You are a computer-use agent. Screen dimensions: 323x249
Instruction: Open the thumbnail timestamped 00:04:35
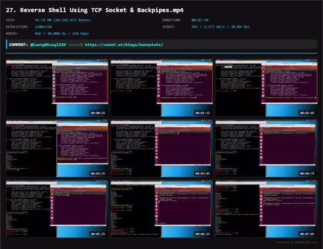pyautogui.click(x=267, y=149)
